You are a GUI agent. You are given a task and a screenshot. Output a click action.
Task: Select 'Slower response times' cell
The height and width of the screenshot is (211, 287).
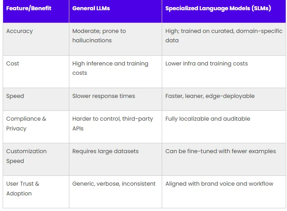(104, 96)
